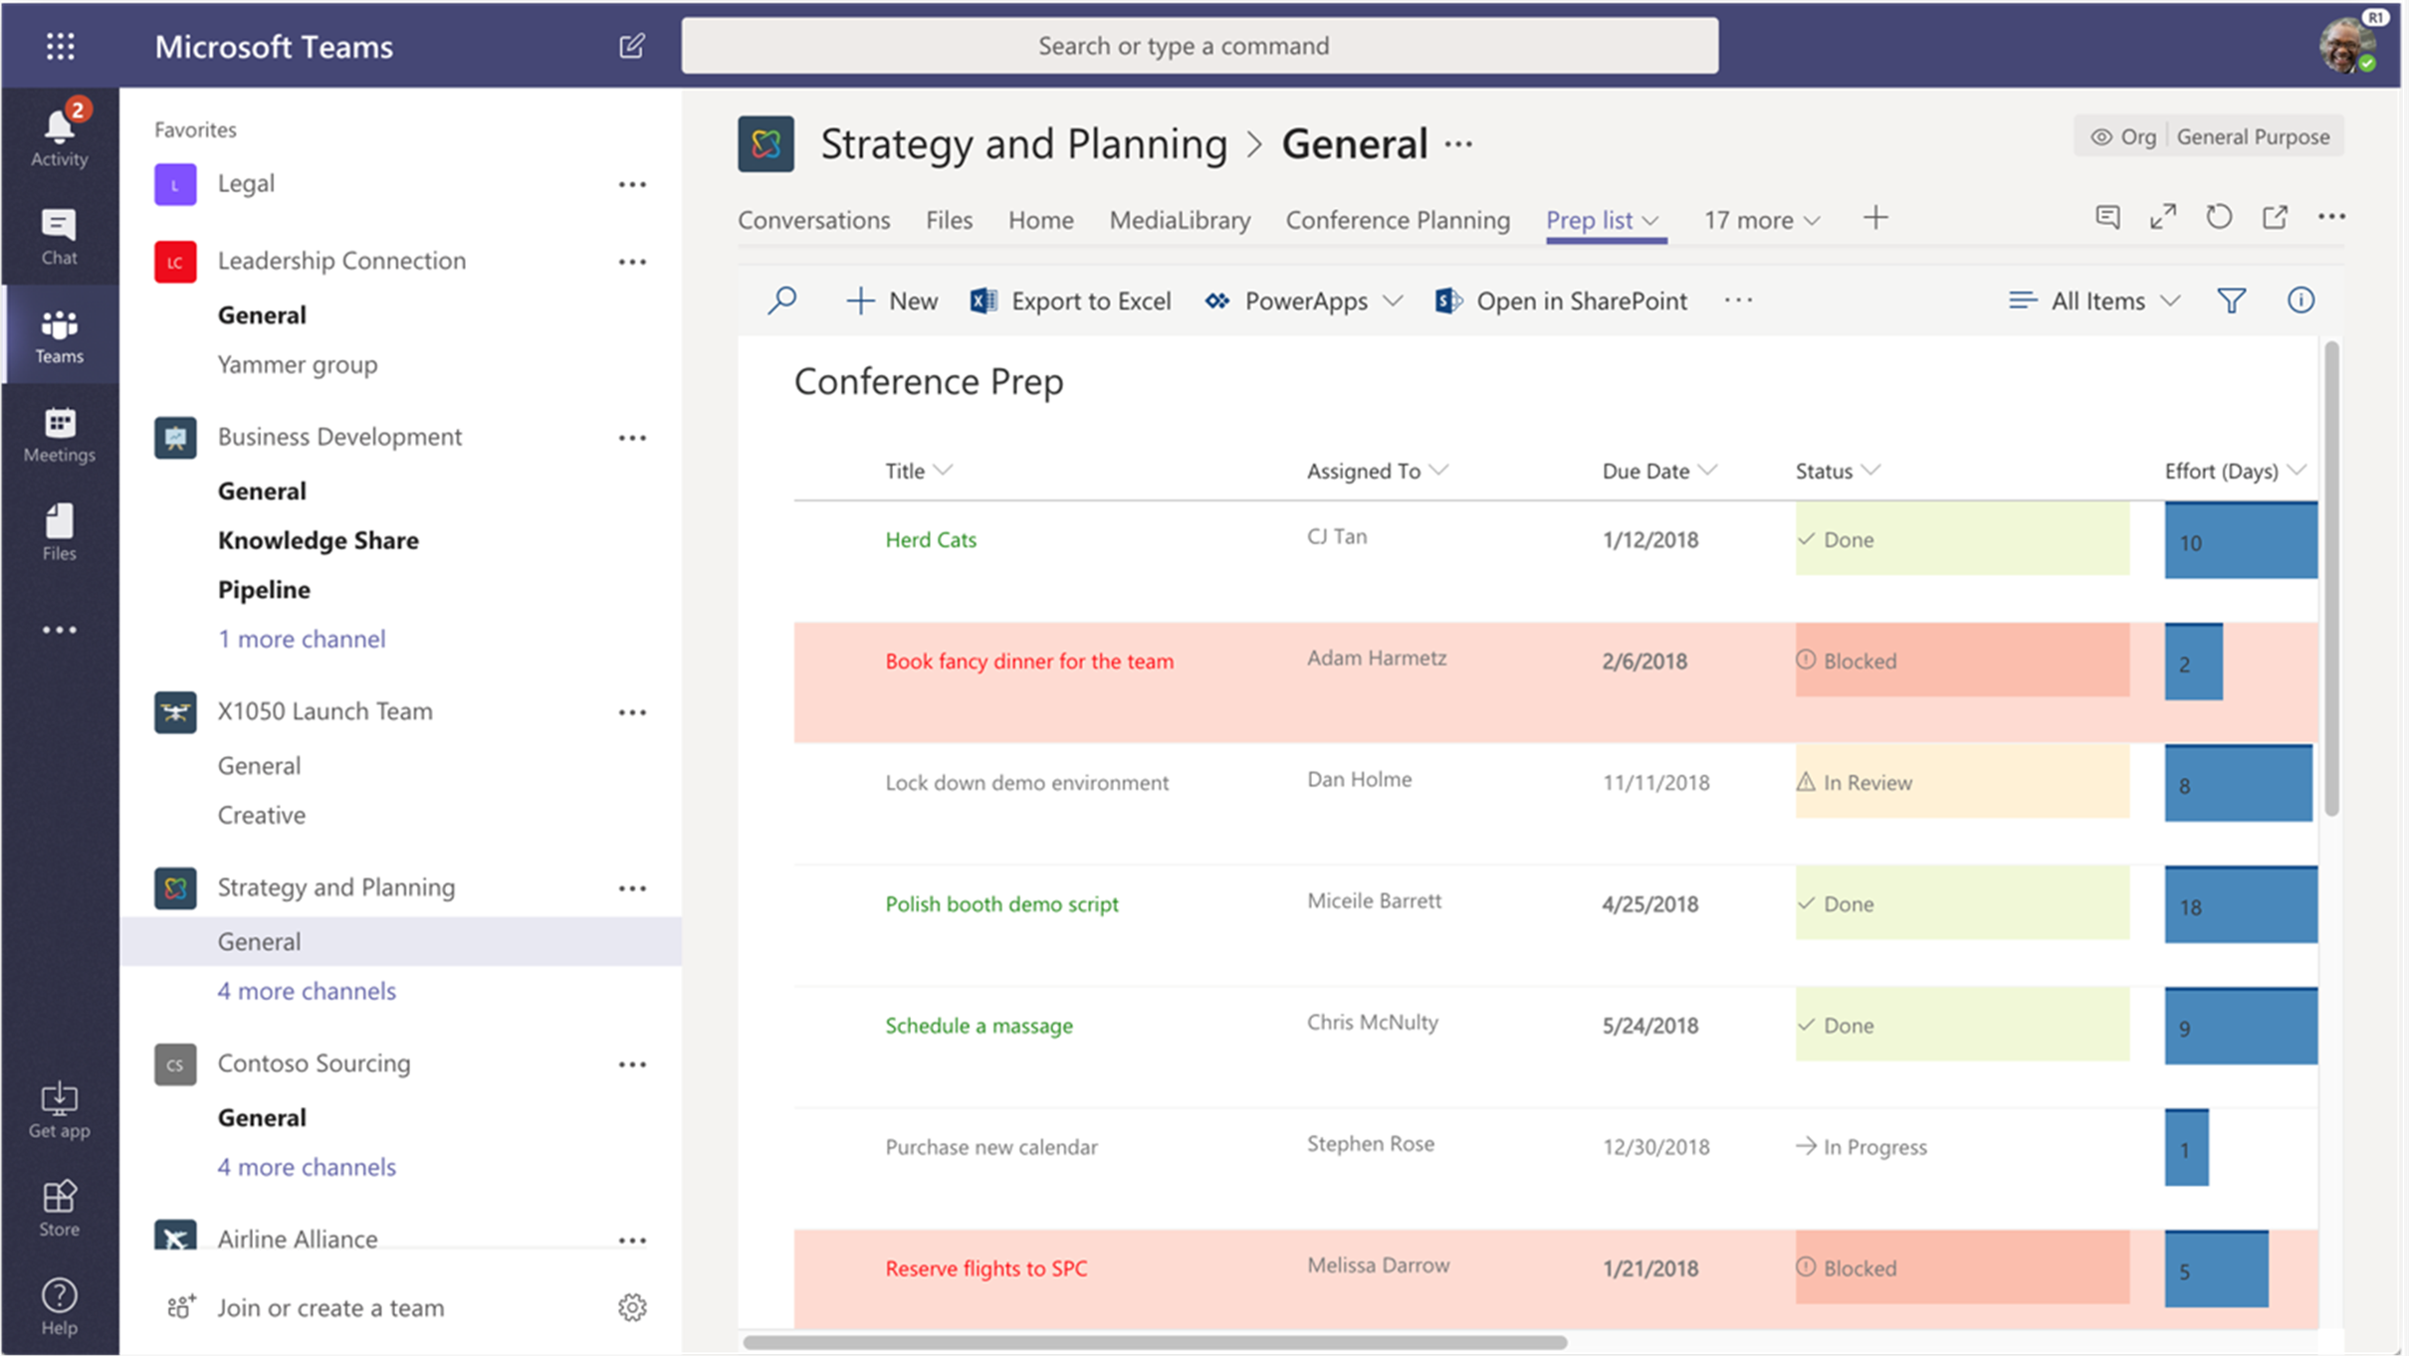Open the Herd Cats task link

pyautogui.click(x=930, y=537)
